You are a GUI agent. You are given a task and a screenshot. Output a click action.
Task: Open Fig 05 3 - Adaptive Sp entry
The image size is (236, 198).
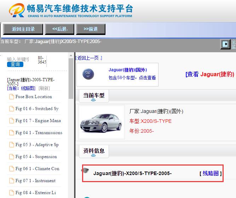point(37,145)
